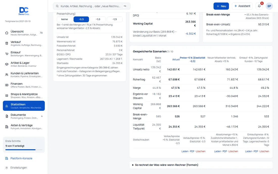Click the Ergebnis value -30.048 €

coord(232,96)
